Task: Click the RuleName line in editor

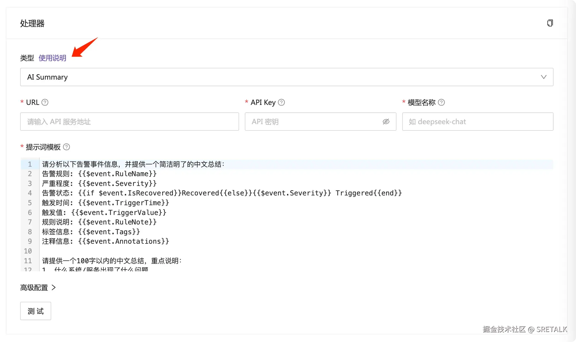Action: pyautogui.click(x=99, y=174)
